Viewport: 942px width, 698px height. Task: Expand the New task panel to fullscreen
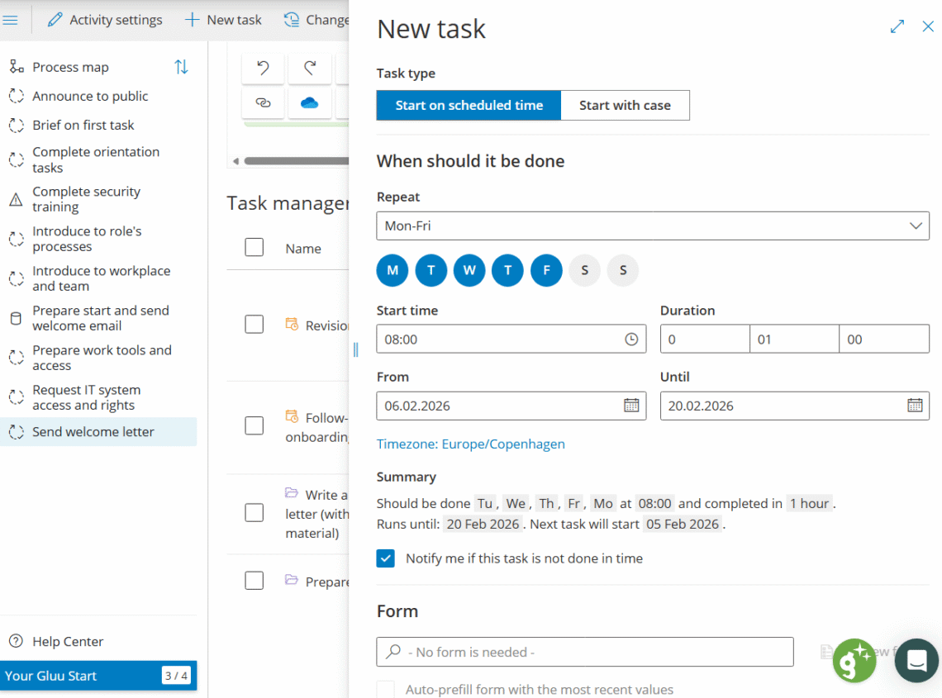pyautogui.click(x=897, y=26)
